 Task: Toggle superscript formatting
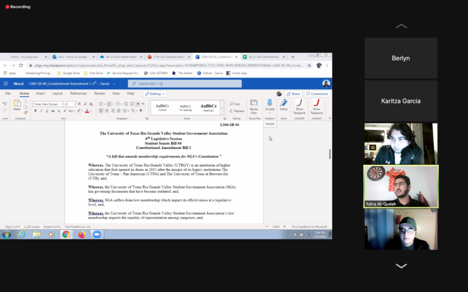(x=65, y=111)
